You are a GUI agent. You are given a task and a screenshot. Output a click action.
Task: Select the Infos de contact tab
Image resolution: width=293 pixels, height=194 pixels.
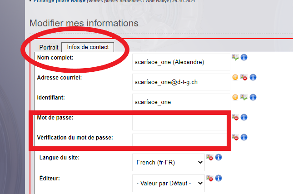88,47
